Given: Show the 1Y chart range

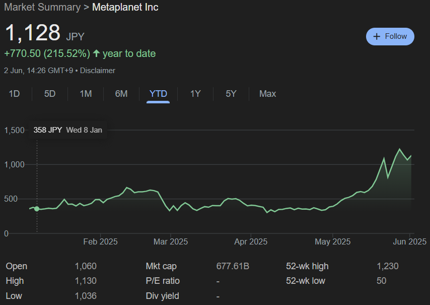Looking at the screenshot, I should [195, 94].
